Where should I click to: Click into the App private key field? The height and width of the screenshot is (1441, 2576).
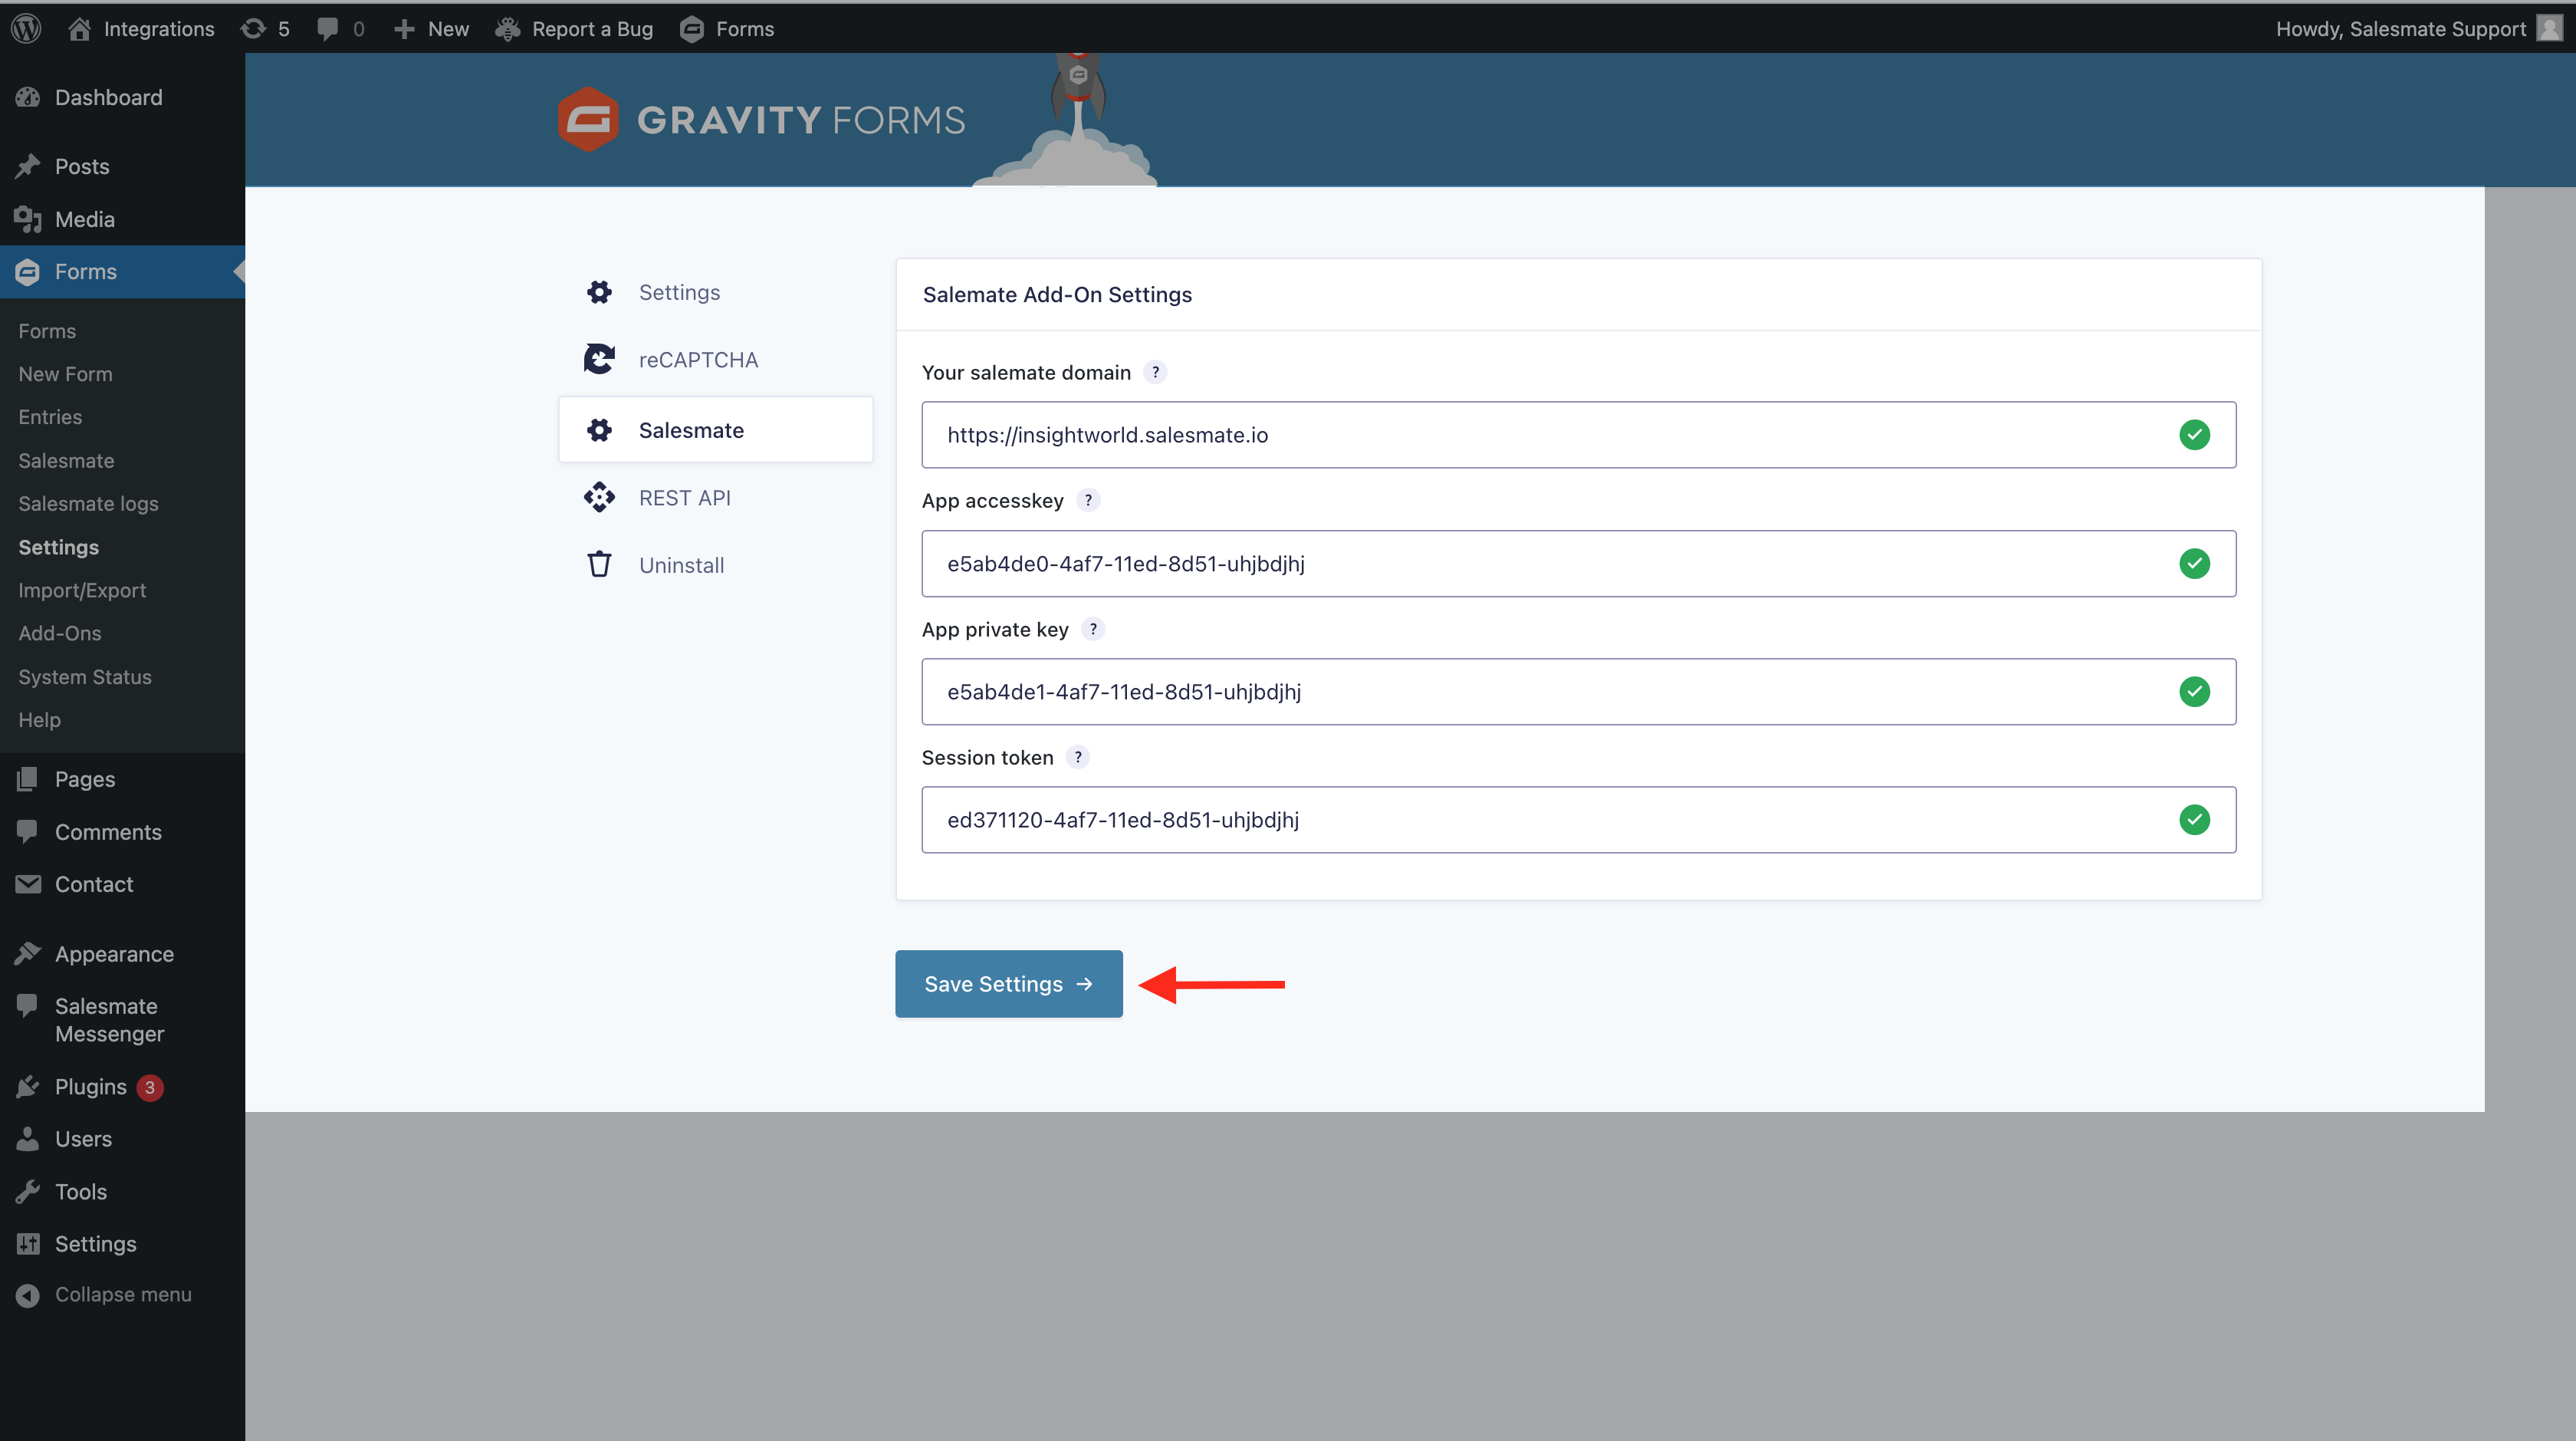(x=1578, y=691)
